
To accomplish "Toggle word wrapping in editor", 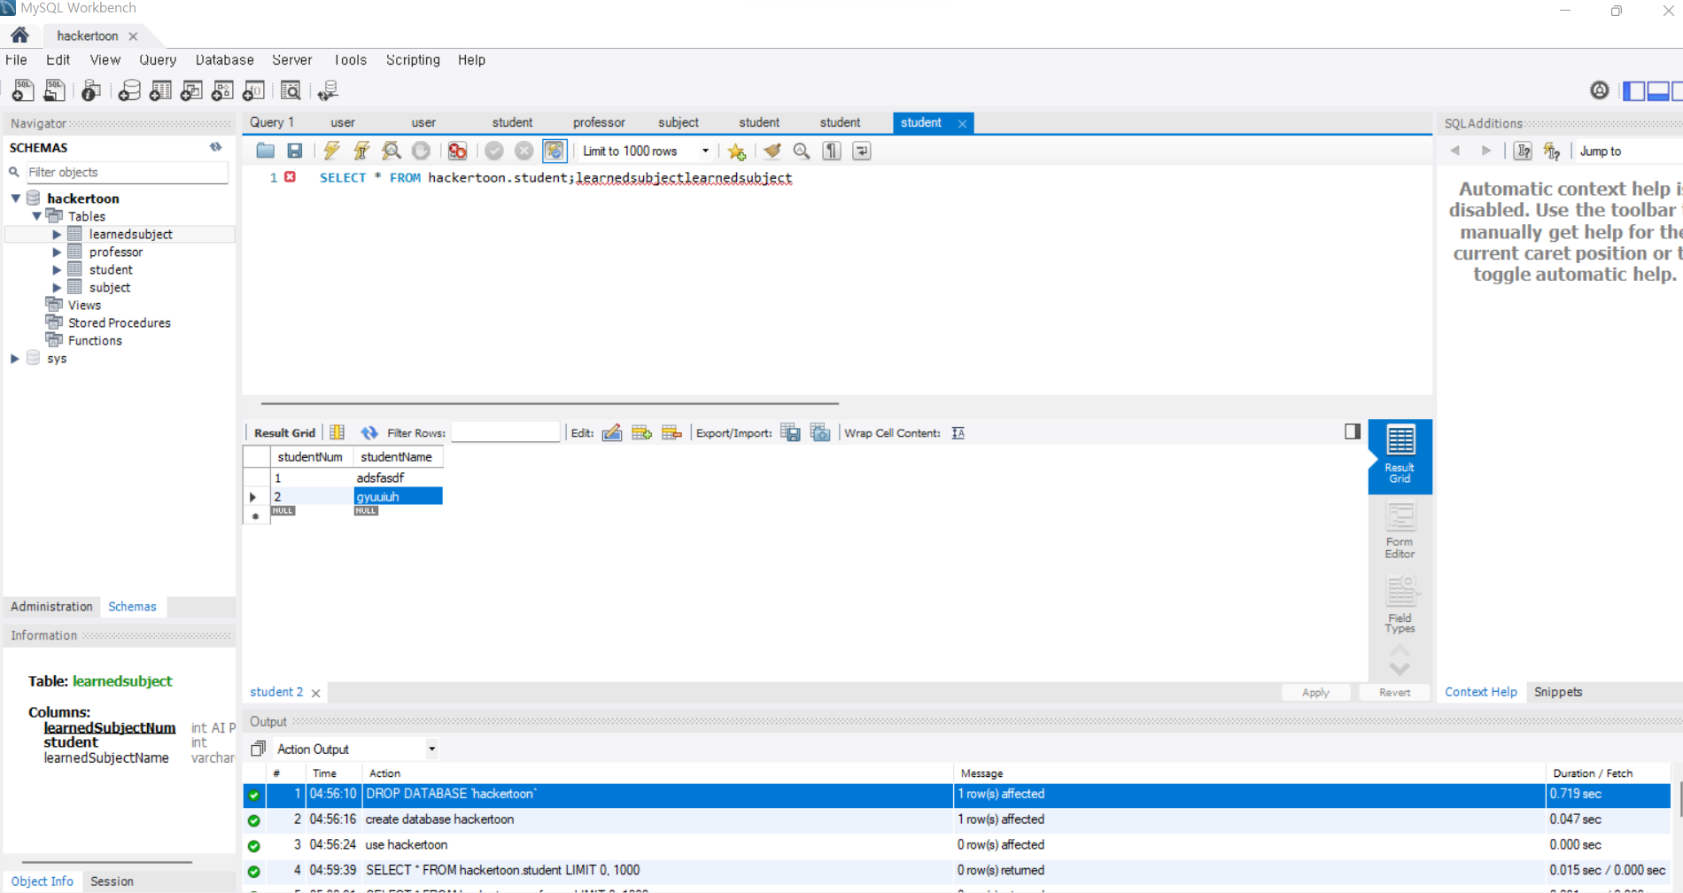I will pyautogui.click(x=862, y=151).
